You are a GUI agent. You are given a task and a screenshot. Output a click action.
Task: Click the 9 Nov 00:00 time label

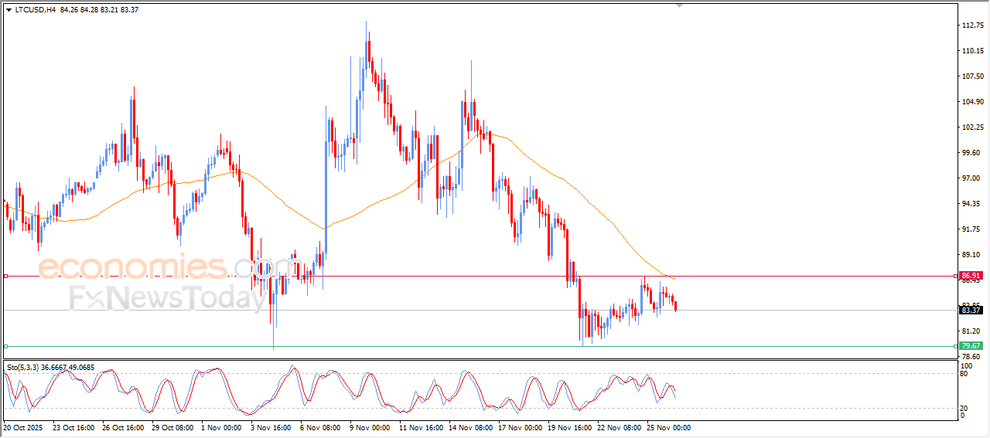369,427
